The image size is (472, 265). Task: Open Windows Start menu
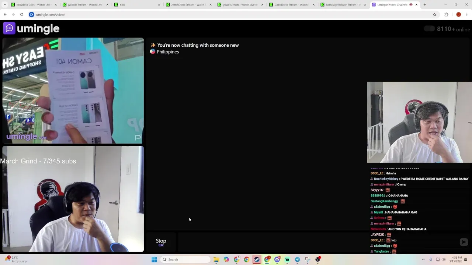(154, 259)
